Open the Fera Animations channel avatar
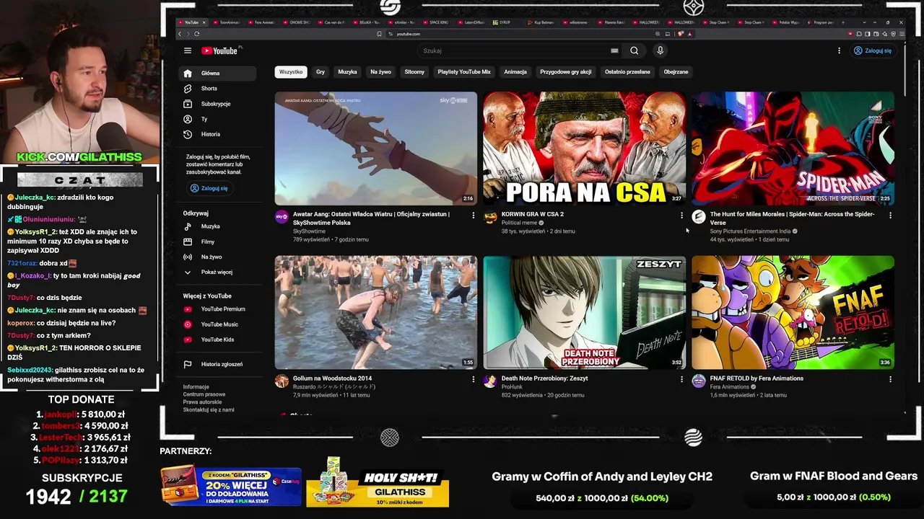This screenshot has height=519, width=924. (x=699, y=381)
